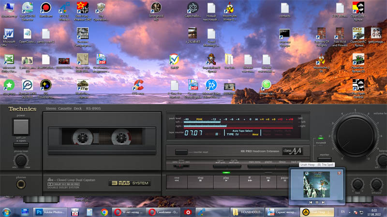Click the AIMP Uriah Heep taskbar button
The height and width of the screenshot is (217, 387).
(x=317, y=212)
